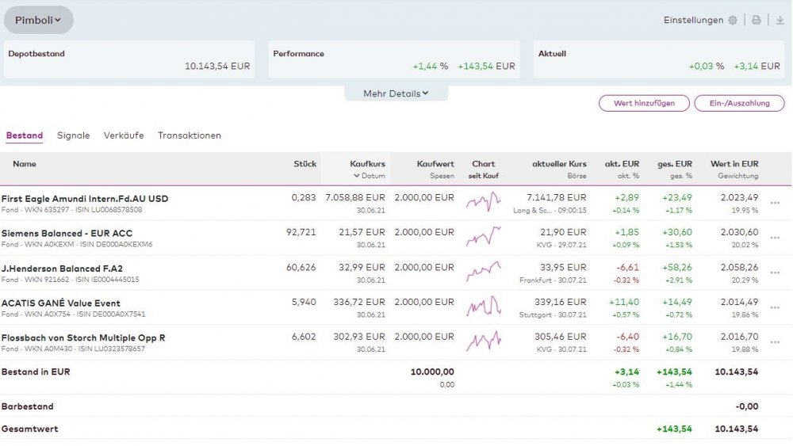This screenshot has height=446, width=793.
Task: Expand the Mehr Details section
Action: [x=396, y=93]
